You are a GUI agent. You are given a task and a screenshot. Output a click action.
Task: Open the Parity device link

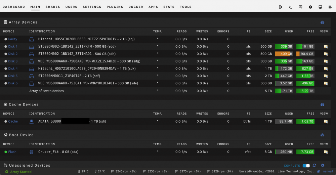(13, 39)
